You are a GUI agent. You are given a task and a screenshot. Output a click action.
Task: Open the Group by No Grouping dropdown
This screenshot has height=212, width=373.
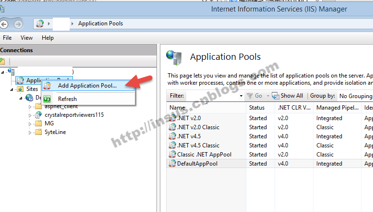[x=356, y=96]
